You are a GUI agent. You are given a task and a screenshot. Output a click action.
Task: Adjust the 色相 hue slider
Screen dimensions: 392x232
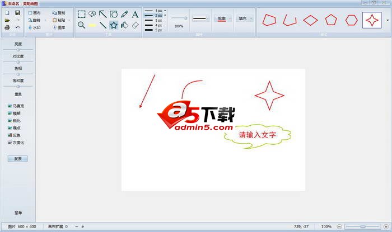[18, 74]
